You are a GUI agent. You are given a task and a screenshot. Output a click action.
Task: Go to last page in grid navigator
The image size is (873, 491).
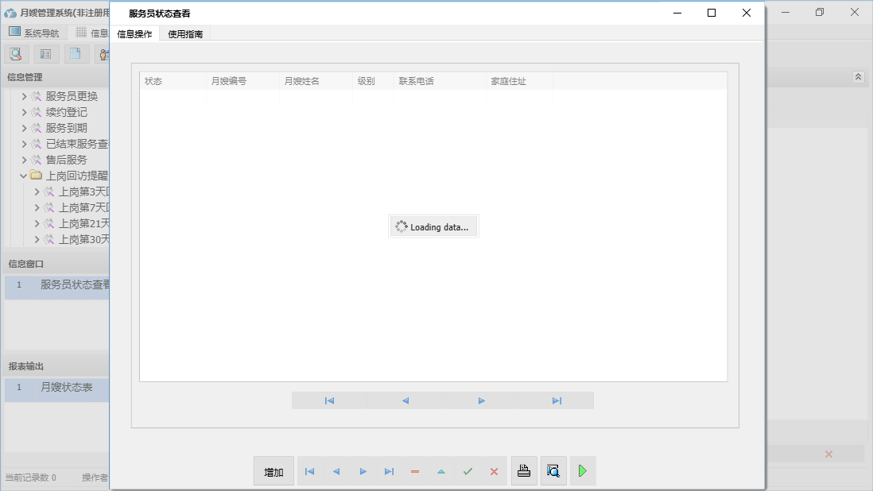557,400
